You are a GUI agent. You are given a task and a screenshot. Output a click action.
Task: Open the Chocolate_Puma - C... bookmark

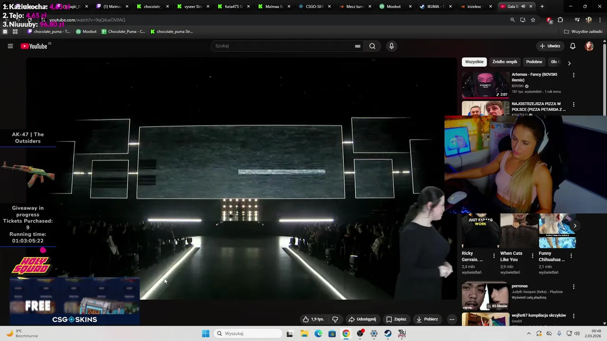tap(123, 32)
